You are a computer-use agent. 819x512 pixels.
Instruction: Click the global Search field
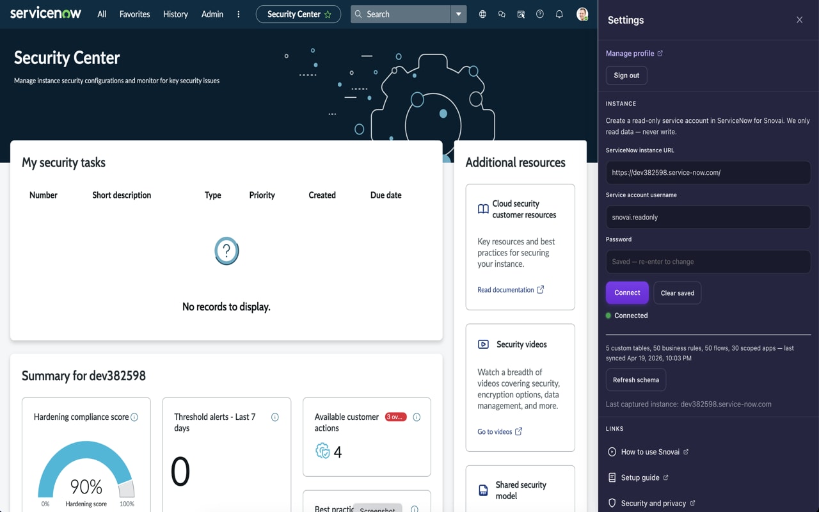(x=401, y=14)
